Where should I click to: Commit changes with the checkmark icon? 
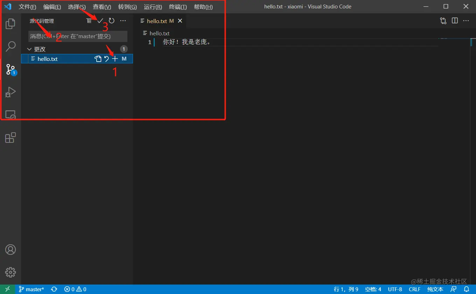[100, 21]
